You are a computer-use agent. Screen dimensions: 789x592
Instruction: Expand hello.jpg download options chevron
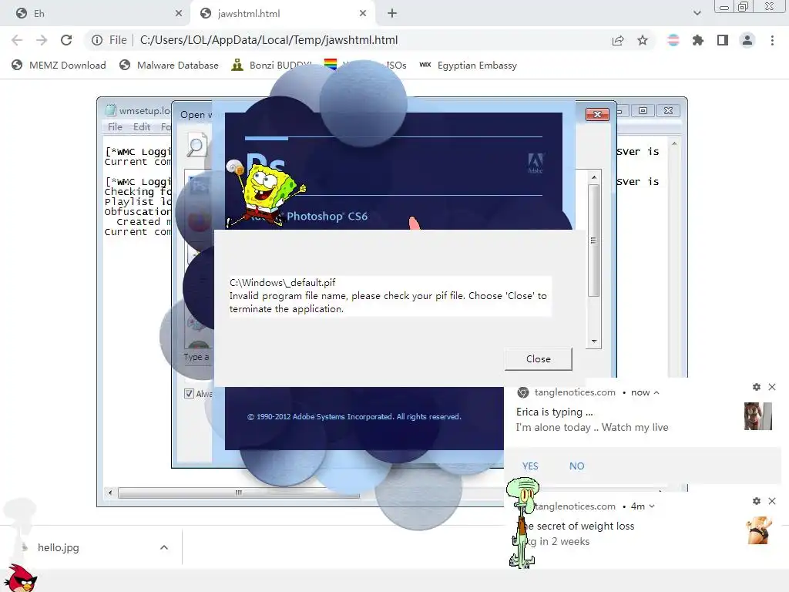(x=164, y=548)
